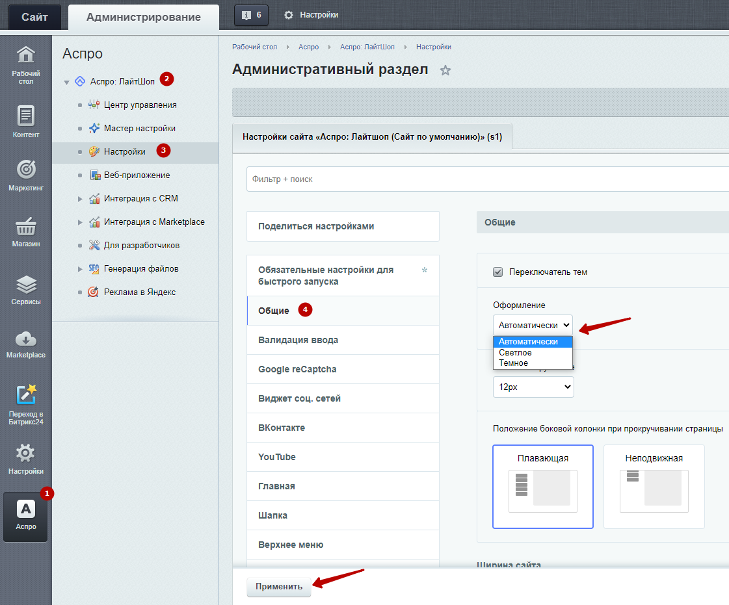
Task: Open the Аспро sidebar section
Action: [x=25, y=517]
